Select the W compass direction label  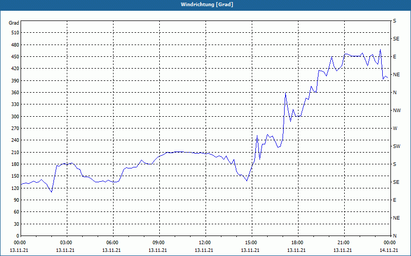(395, 129)
